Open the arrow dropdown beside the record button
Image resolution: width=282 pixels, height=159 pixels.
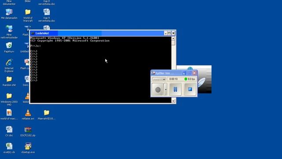point(166,89)
